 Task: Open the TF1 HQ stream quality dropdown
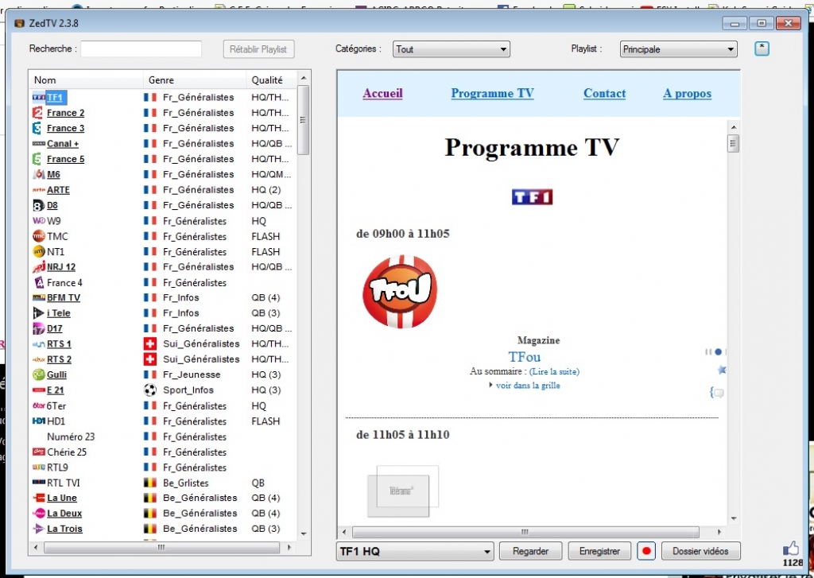pos(415,552)
